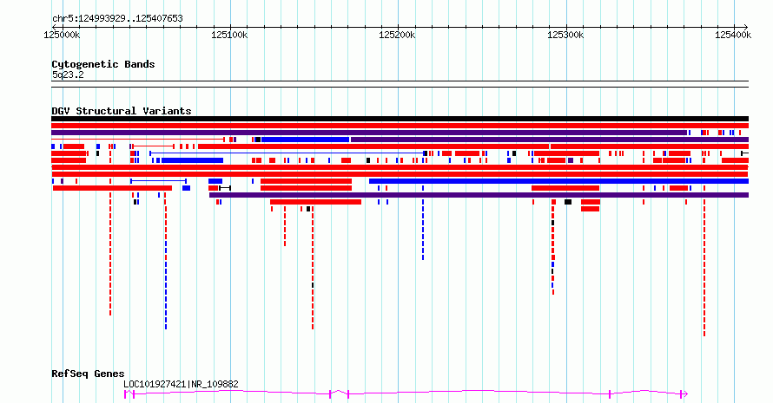Image resolution: width=773 pixels, height=403 pixels.
Task: Open the Cytogenetic Bands track title
Action: [103, 64]
